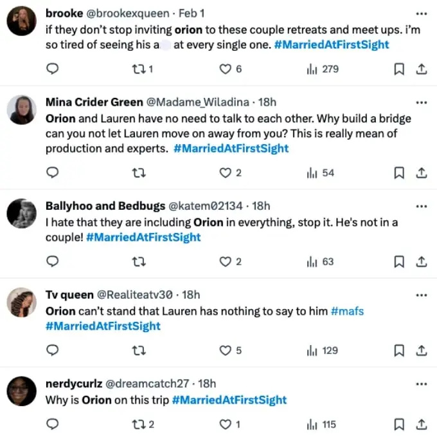Open the @katem02134 profile handle
This screenshot has width=437, height=439.
[206, 206]
